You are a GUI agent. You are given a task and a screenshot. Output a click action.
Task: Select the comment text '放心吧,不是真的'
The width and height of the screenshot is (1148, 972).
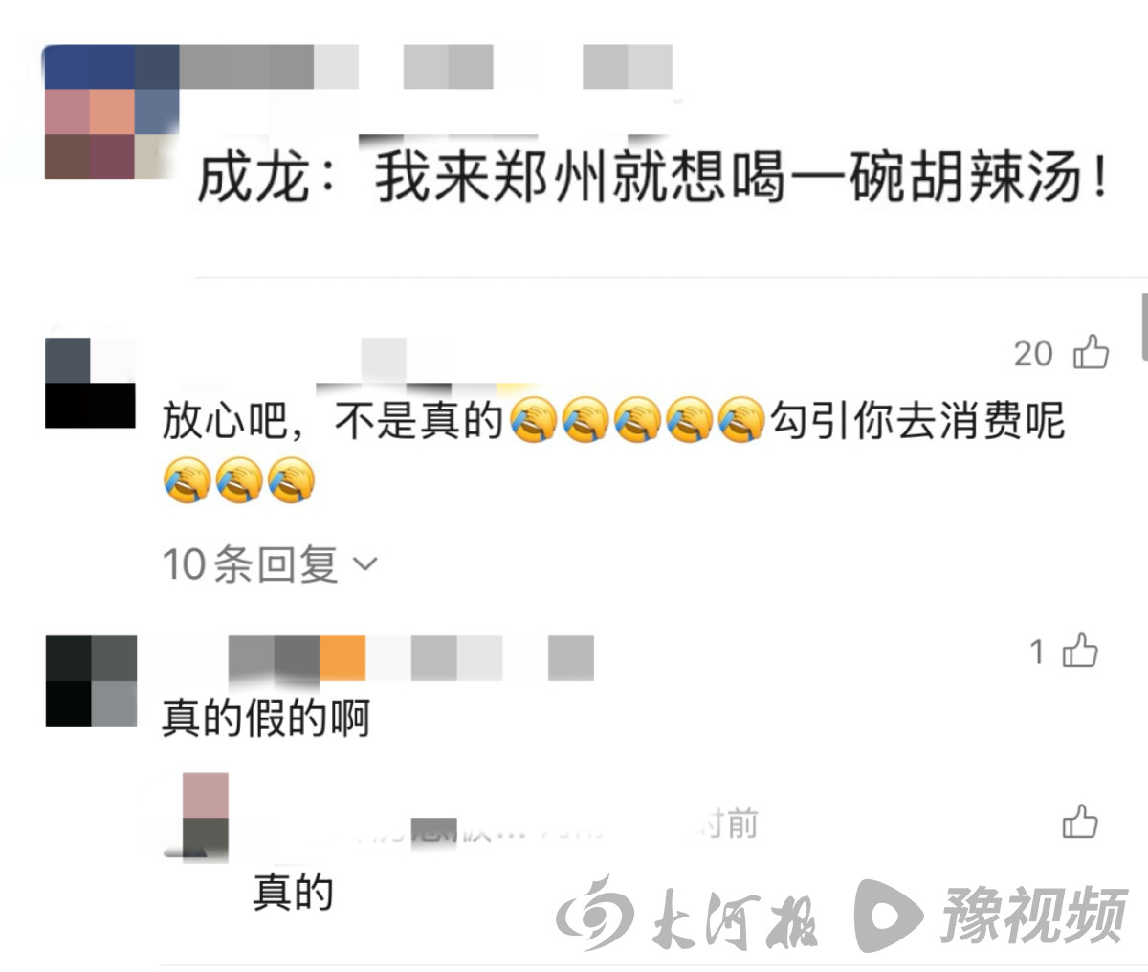[x=332, y=420]
